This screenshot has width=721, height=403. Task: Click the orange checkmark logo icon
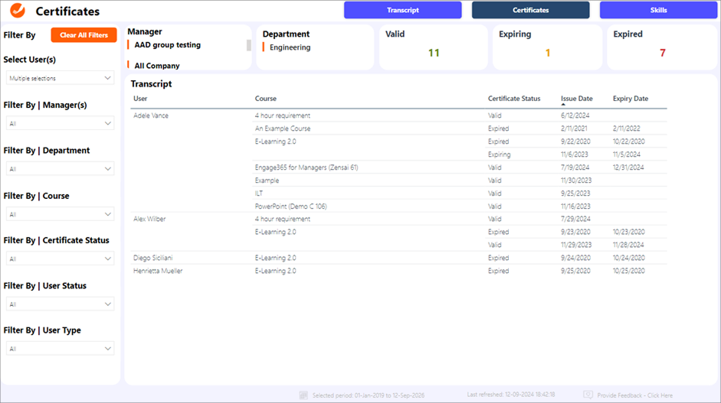click(18, 11)
